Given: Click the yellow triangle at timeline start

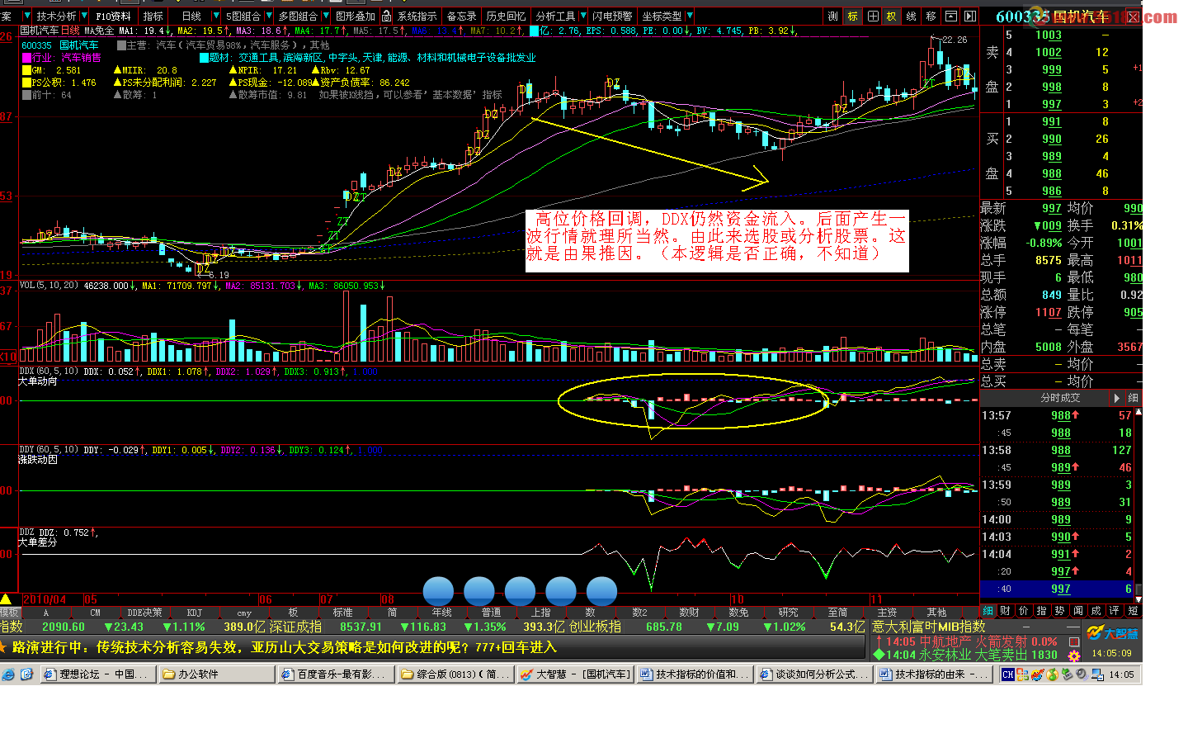Looking at the screenshot, I should click(x=7, y=599).
